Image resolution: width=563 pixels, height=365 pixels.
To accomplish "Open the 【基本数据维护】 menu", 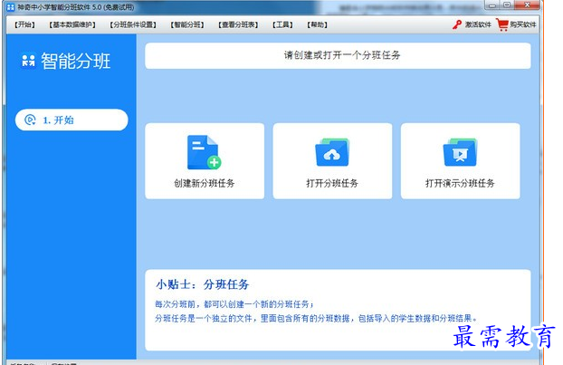I will 72,24.
